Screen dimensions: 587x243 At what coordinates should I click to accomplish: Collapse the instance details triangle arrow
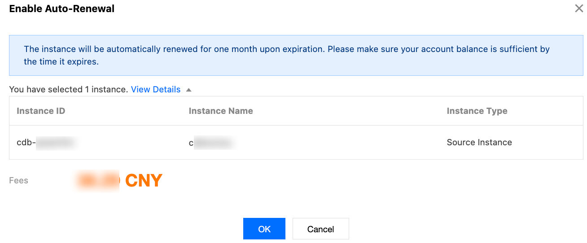click(189, 90)
